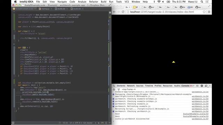Click the red error counter 27
This screenshot has height=125, width=223.
coord(192,86)
